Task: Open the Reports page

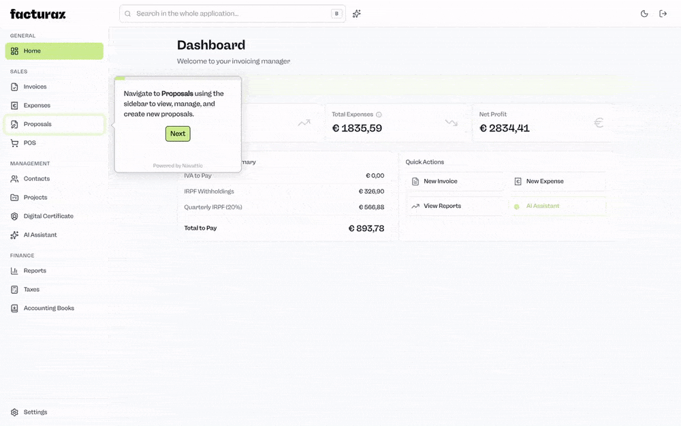Action: coord(54,271)
